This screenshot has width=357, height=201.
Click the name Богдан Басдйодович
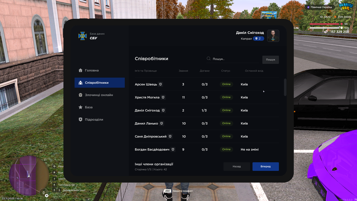(152, 149)
